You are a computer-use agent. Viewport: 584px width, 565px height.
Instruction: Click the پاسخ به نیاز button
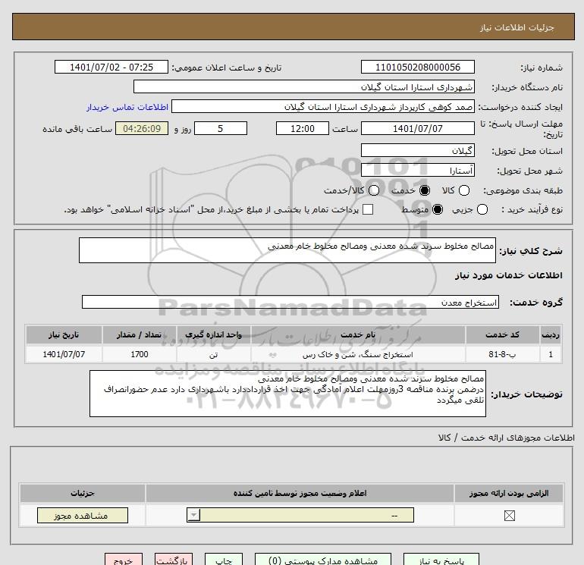click(x=441, y=560)
